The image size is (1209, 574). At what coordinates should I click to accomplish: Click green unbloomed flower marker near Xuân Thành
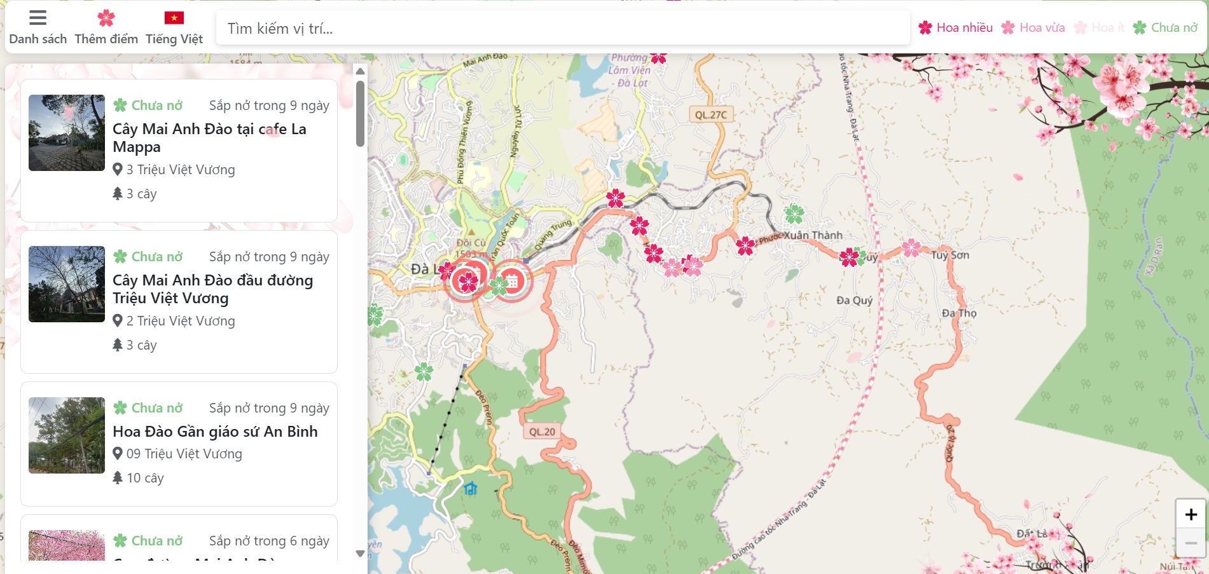pyautogui.click(x=794, y=214)
